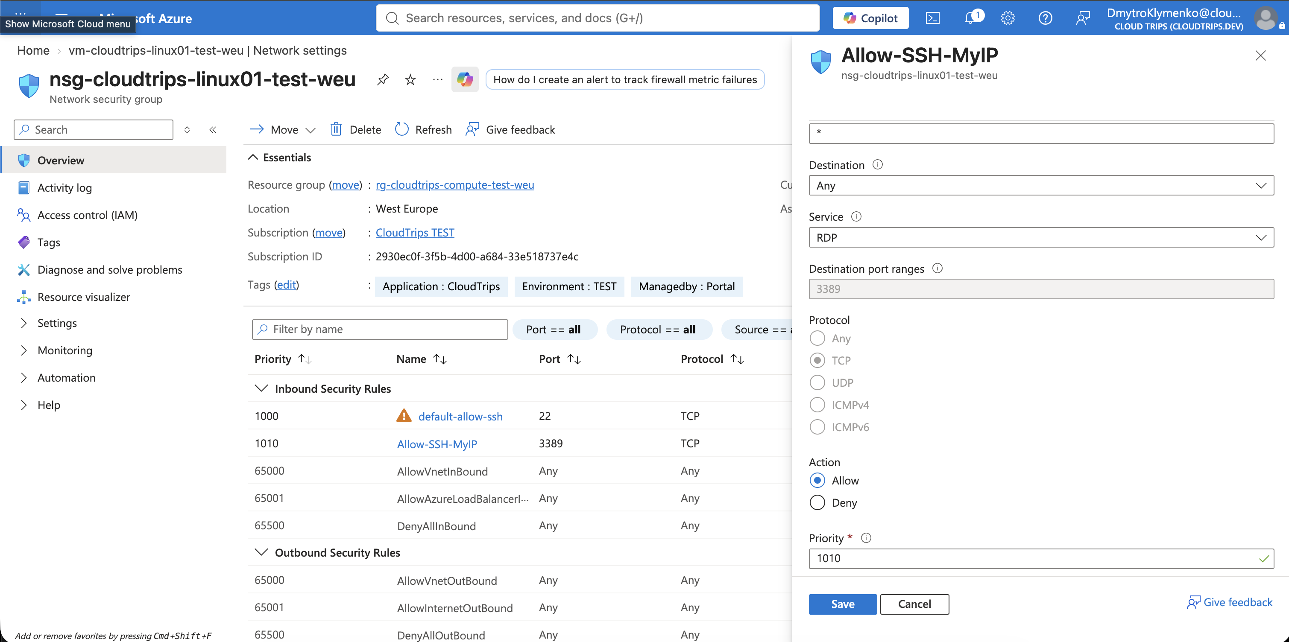Open portal settings gear

[x=1007, y=18]
